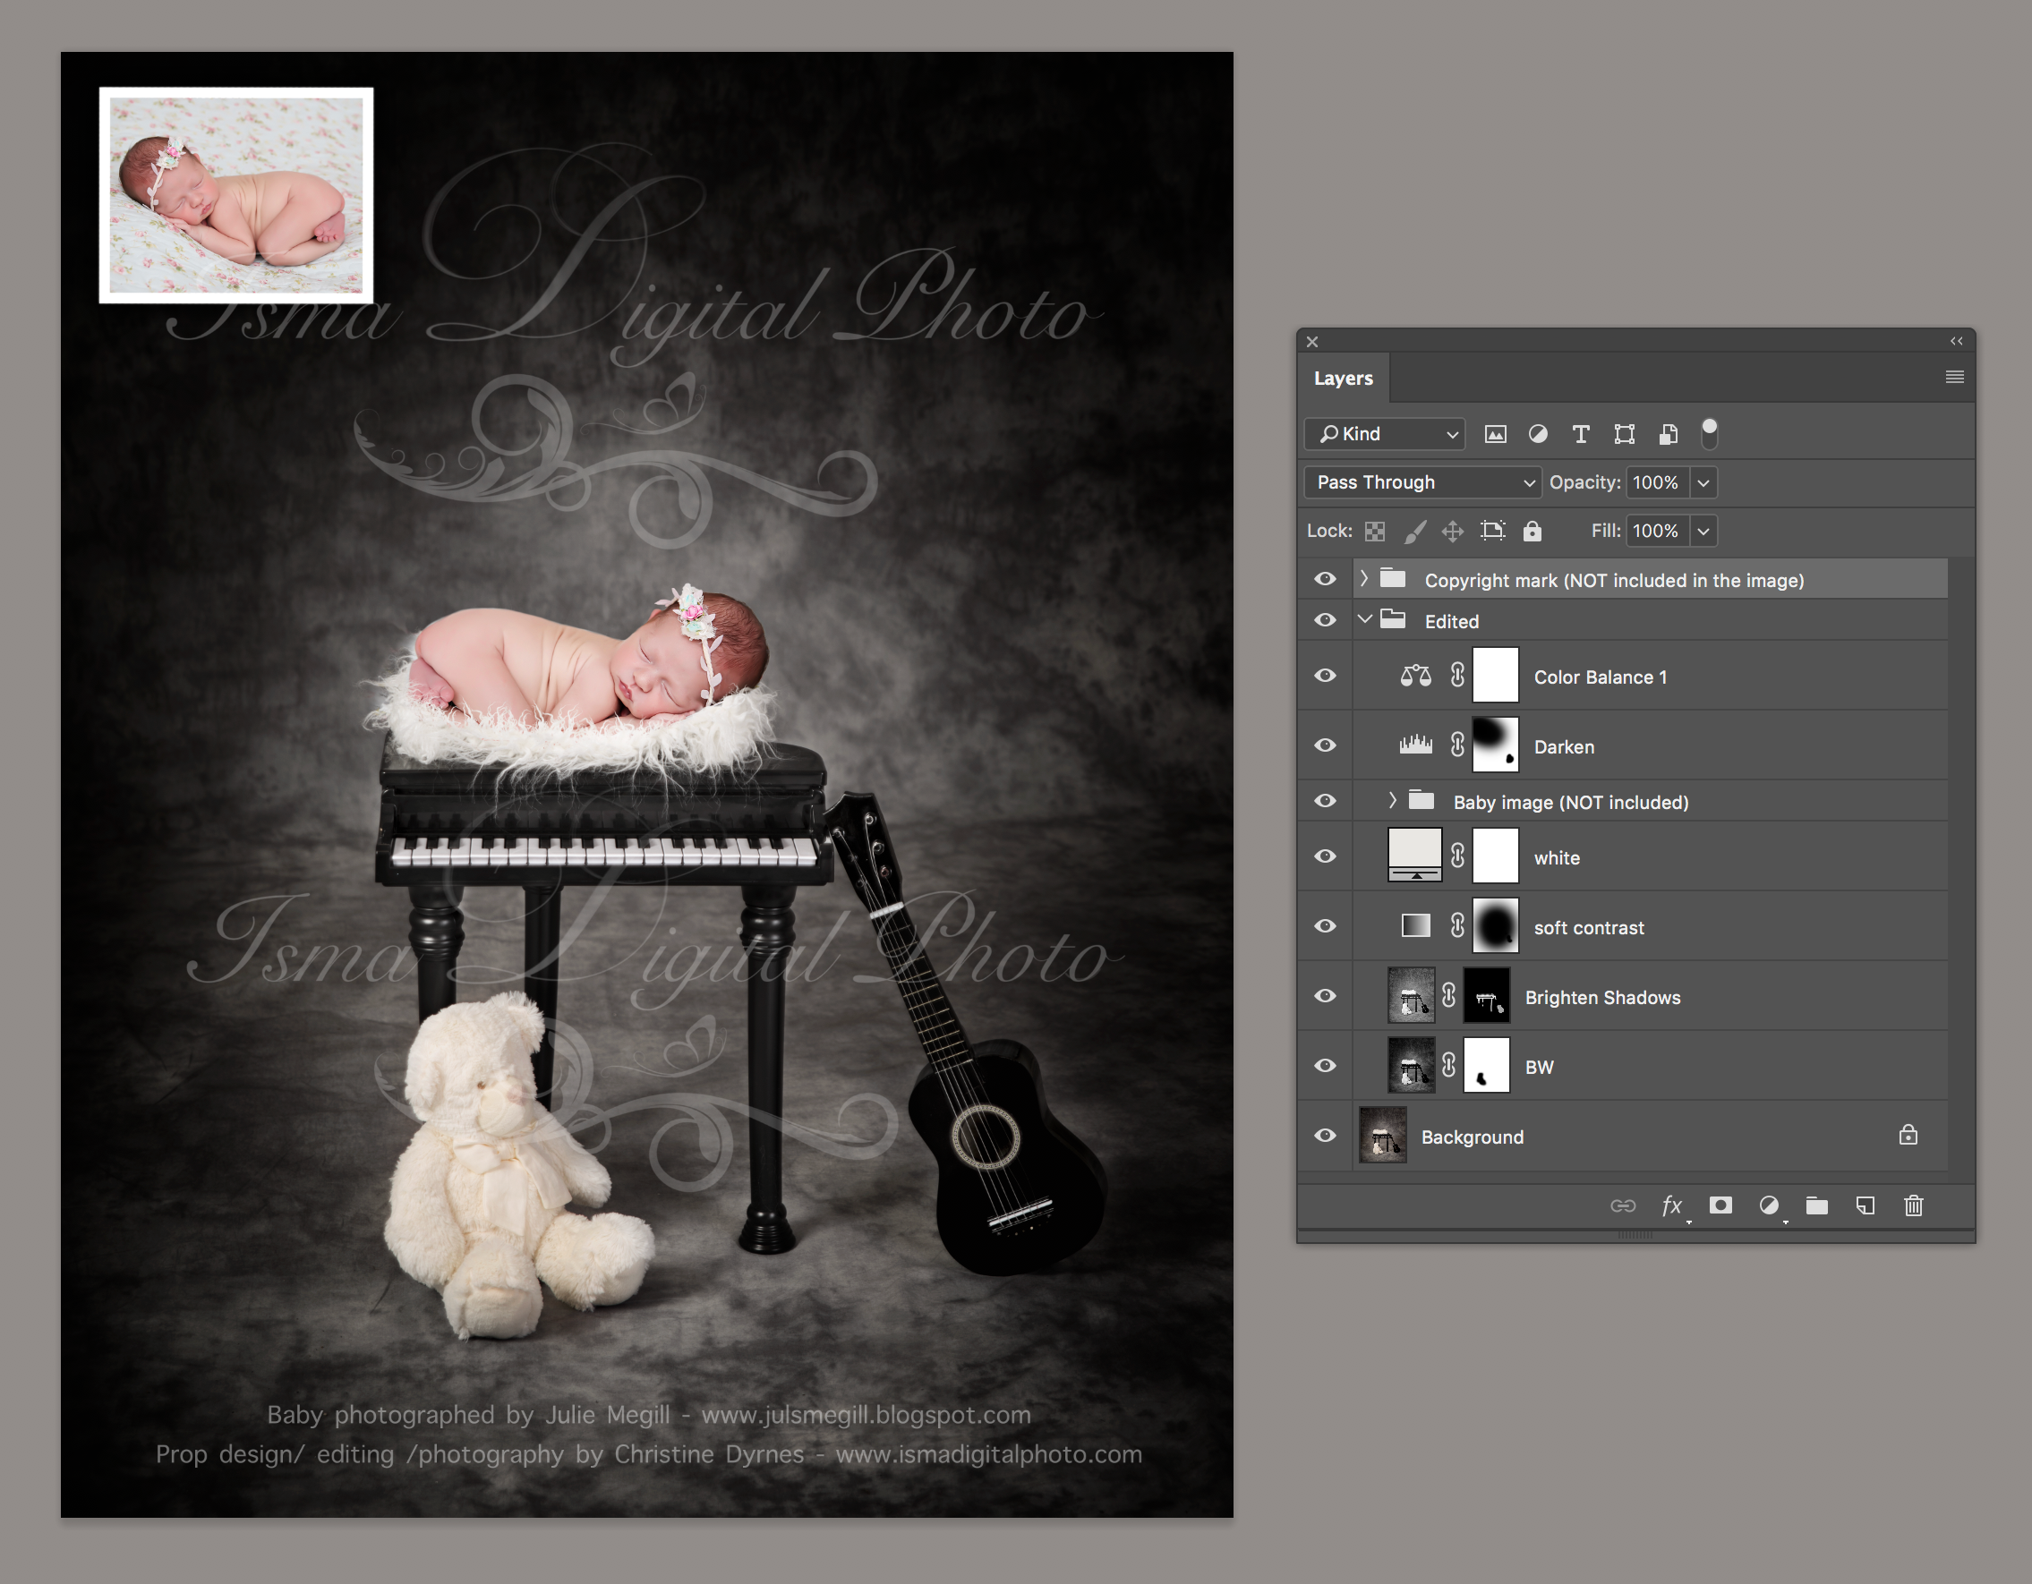Create a new layer icon
2032x1584 pixels.
coord(1866,1206)
